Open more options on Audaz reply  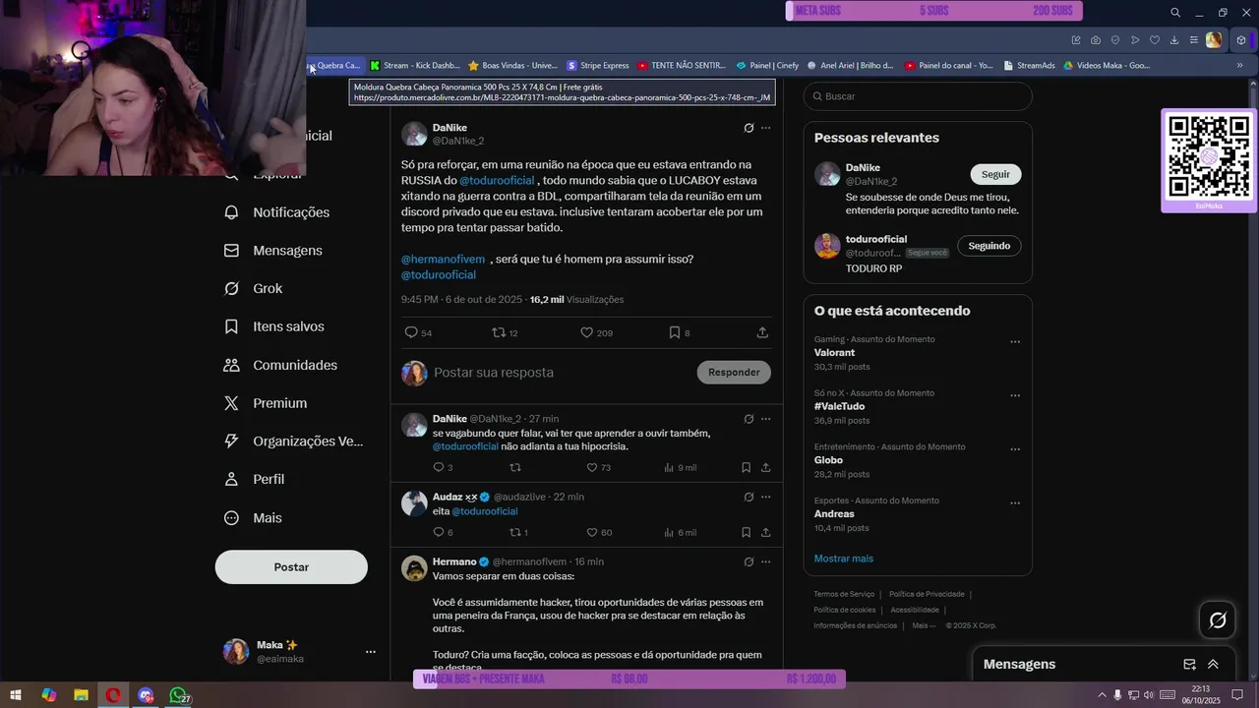click(765, 497)
